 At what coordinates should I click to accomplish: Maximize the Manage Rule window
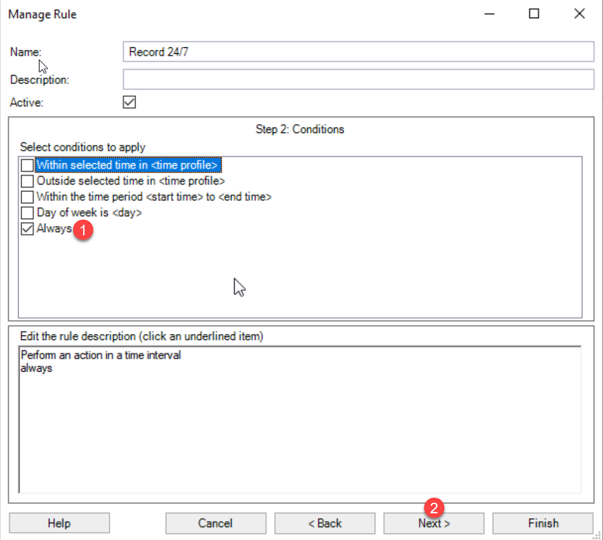[534, 14]
